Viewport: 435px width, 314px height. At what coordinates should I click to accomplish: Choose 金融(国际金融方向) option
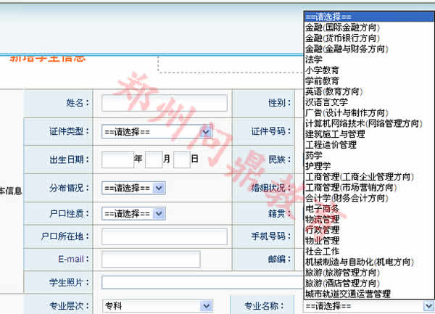click(341, 28)
